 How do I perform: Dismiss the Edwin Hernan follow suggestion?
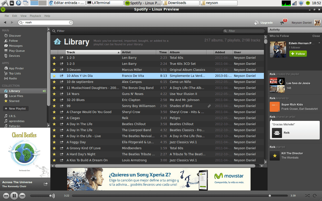coord(319,43)
